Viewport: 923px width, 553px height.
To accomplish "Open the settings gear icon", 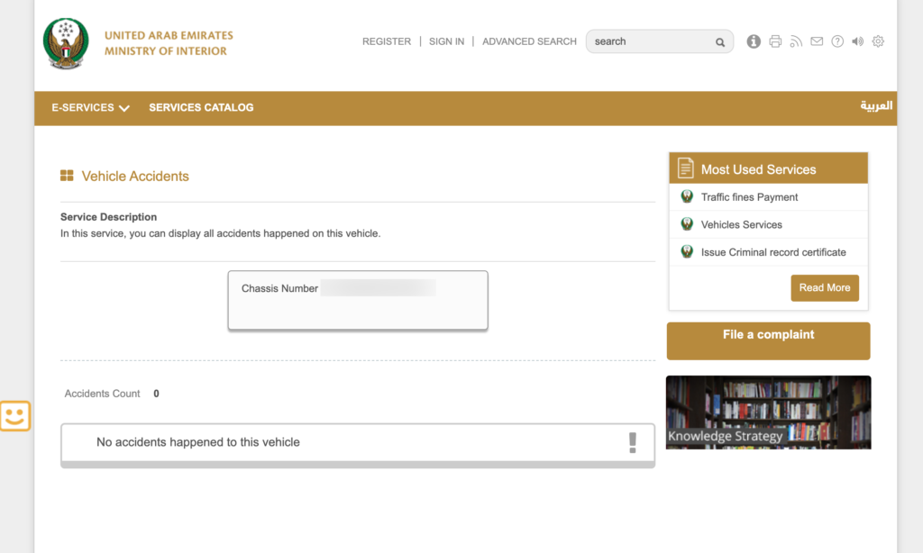I will click(878, 41).
